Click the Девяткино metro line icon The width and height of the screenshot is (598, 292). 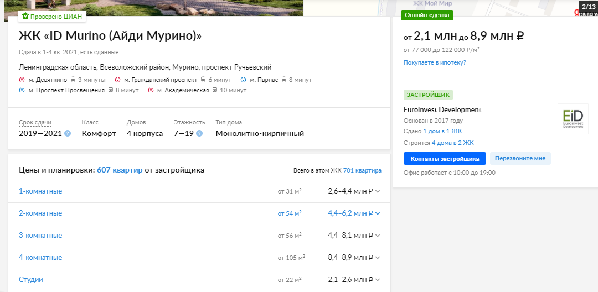click(22, 80)
